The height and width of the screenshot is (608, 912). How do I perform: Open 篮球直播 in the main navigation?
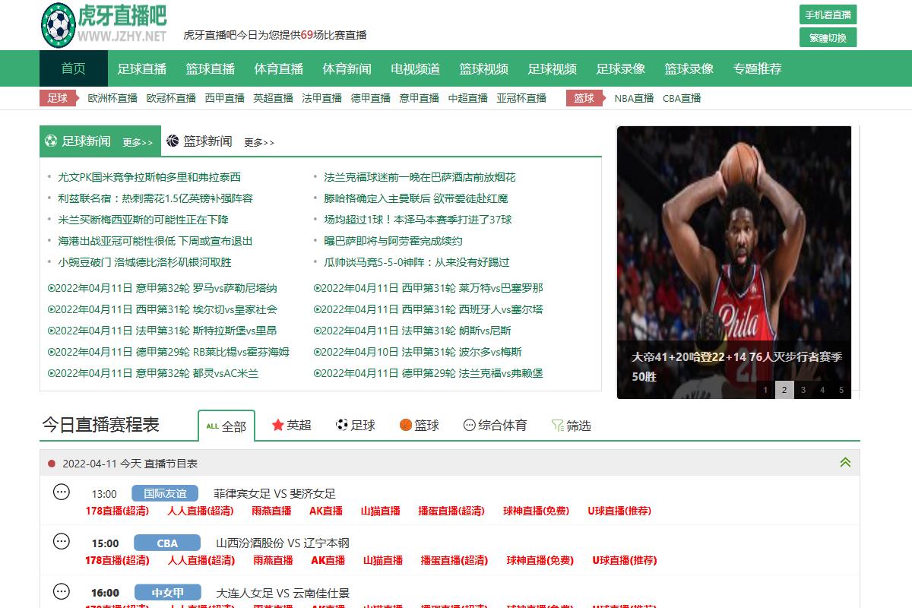coord(211,68)
